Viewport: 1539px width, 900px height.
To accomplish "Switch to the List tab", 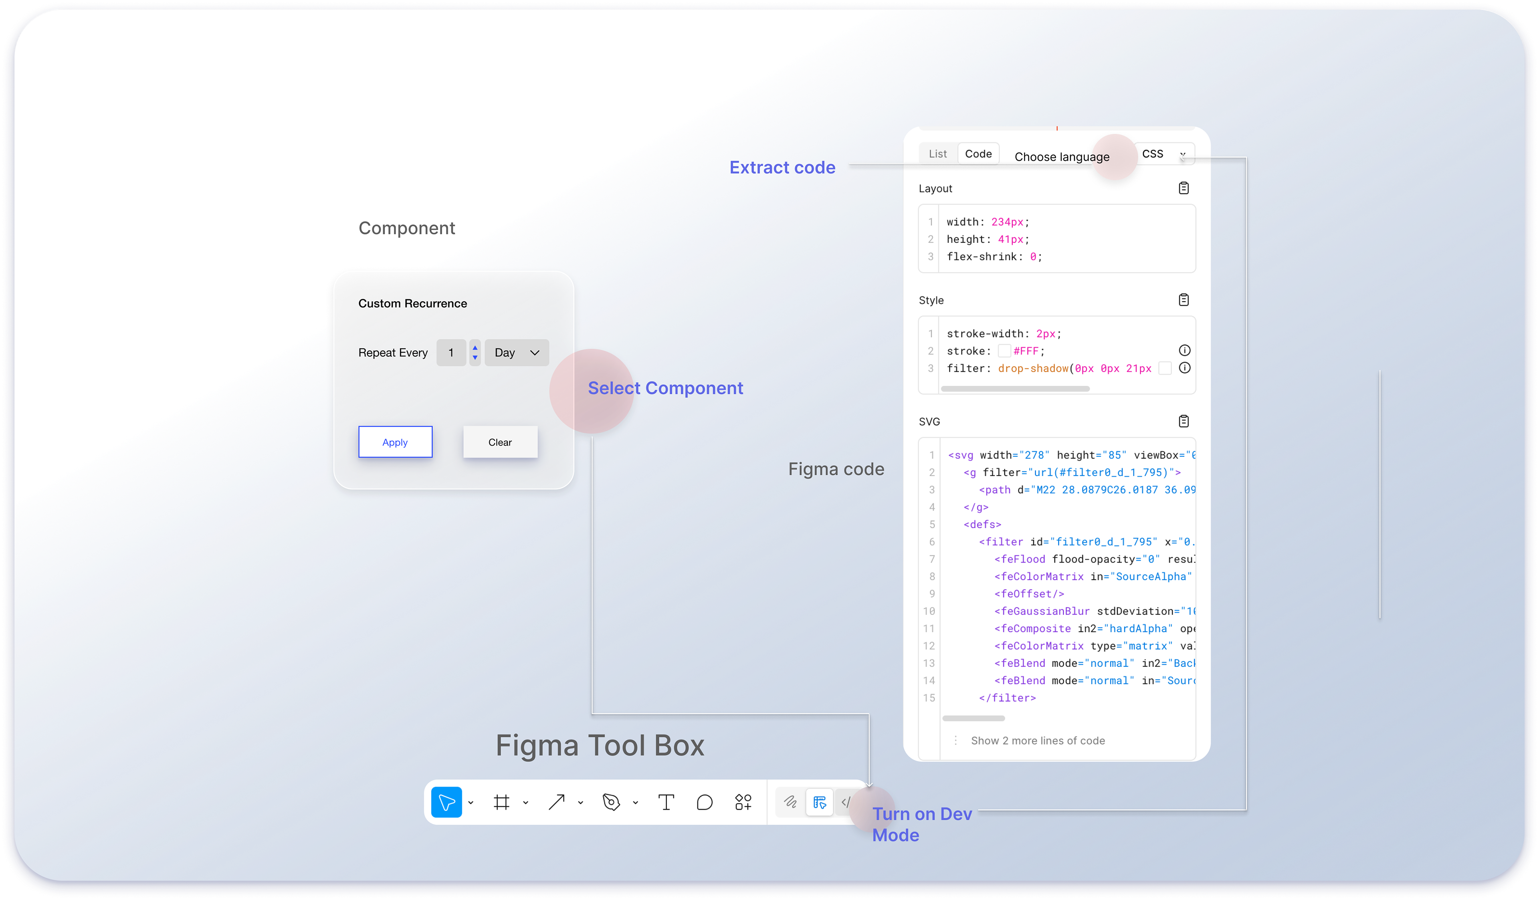I will (937, 154).
